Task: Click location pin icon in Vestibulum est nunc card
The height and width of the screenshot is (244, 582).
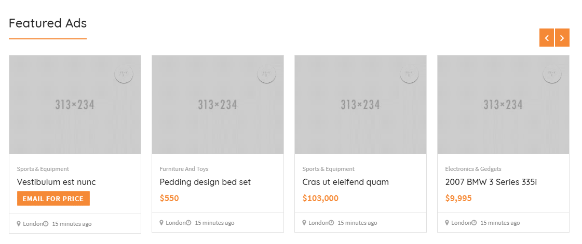Action: click(x=19, y=224)
